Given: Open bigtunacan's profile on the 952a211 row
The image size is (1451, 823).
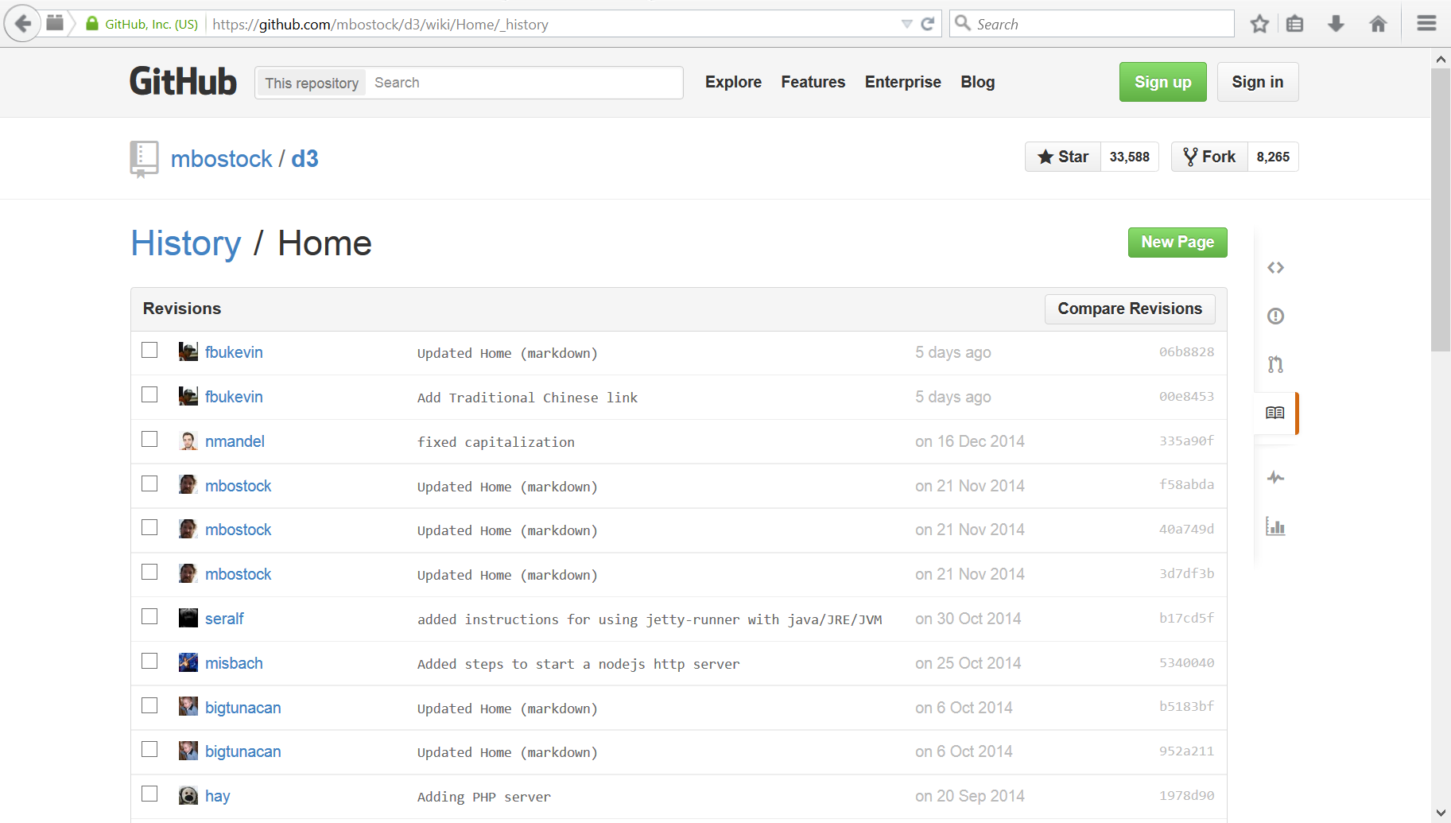Looking at the screenshot, I should (x=242, y=751).
